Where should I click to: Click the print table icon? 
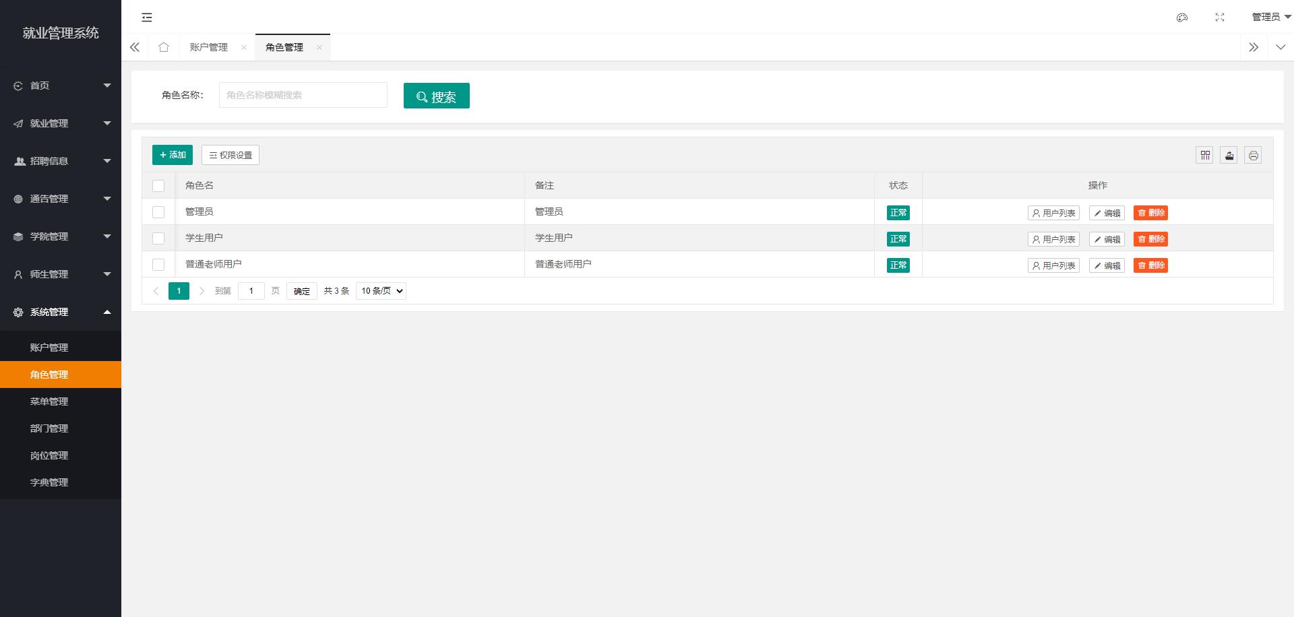point(1254,156)
